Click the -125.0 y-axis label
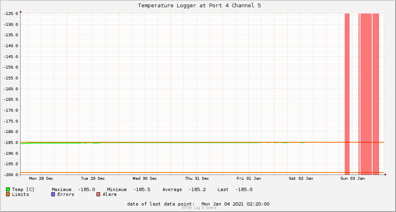Viewport: 396px width, 212px height. (x=11, y=14)
